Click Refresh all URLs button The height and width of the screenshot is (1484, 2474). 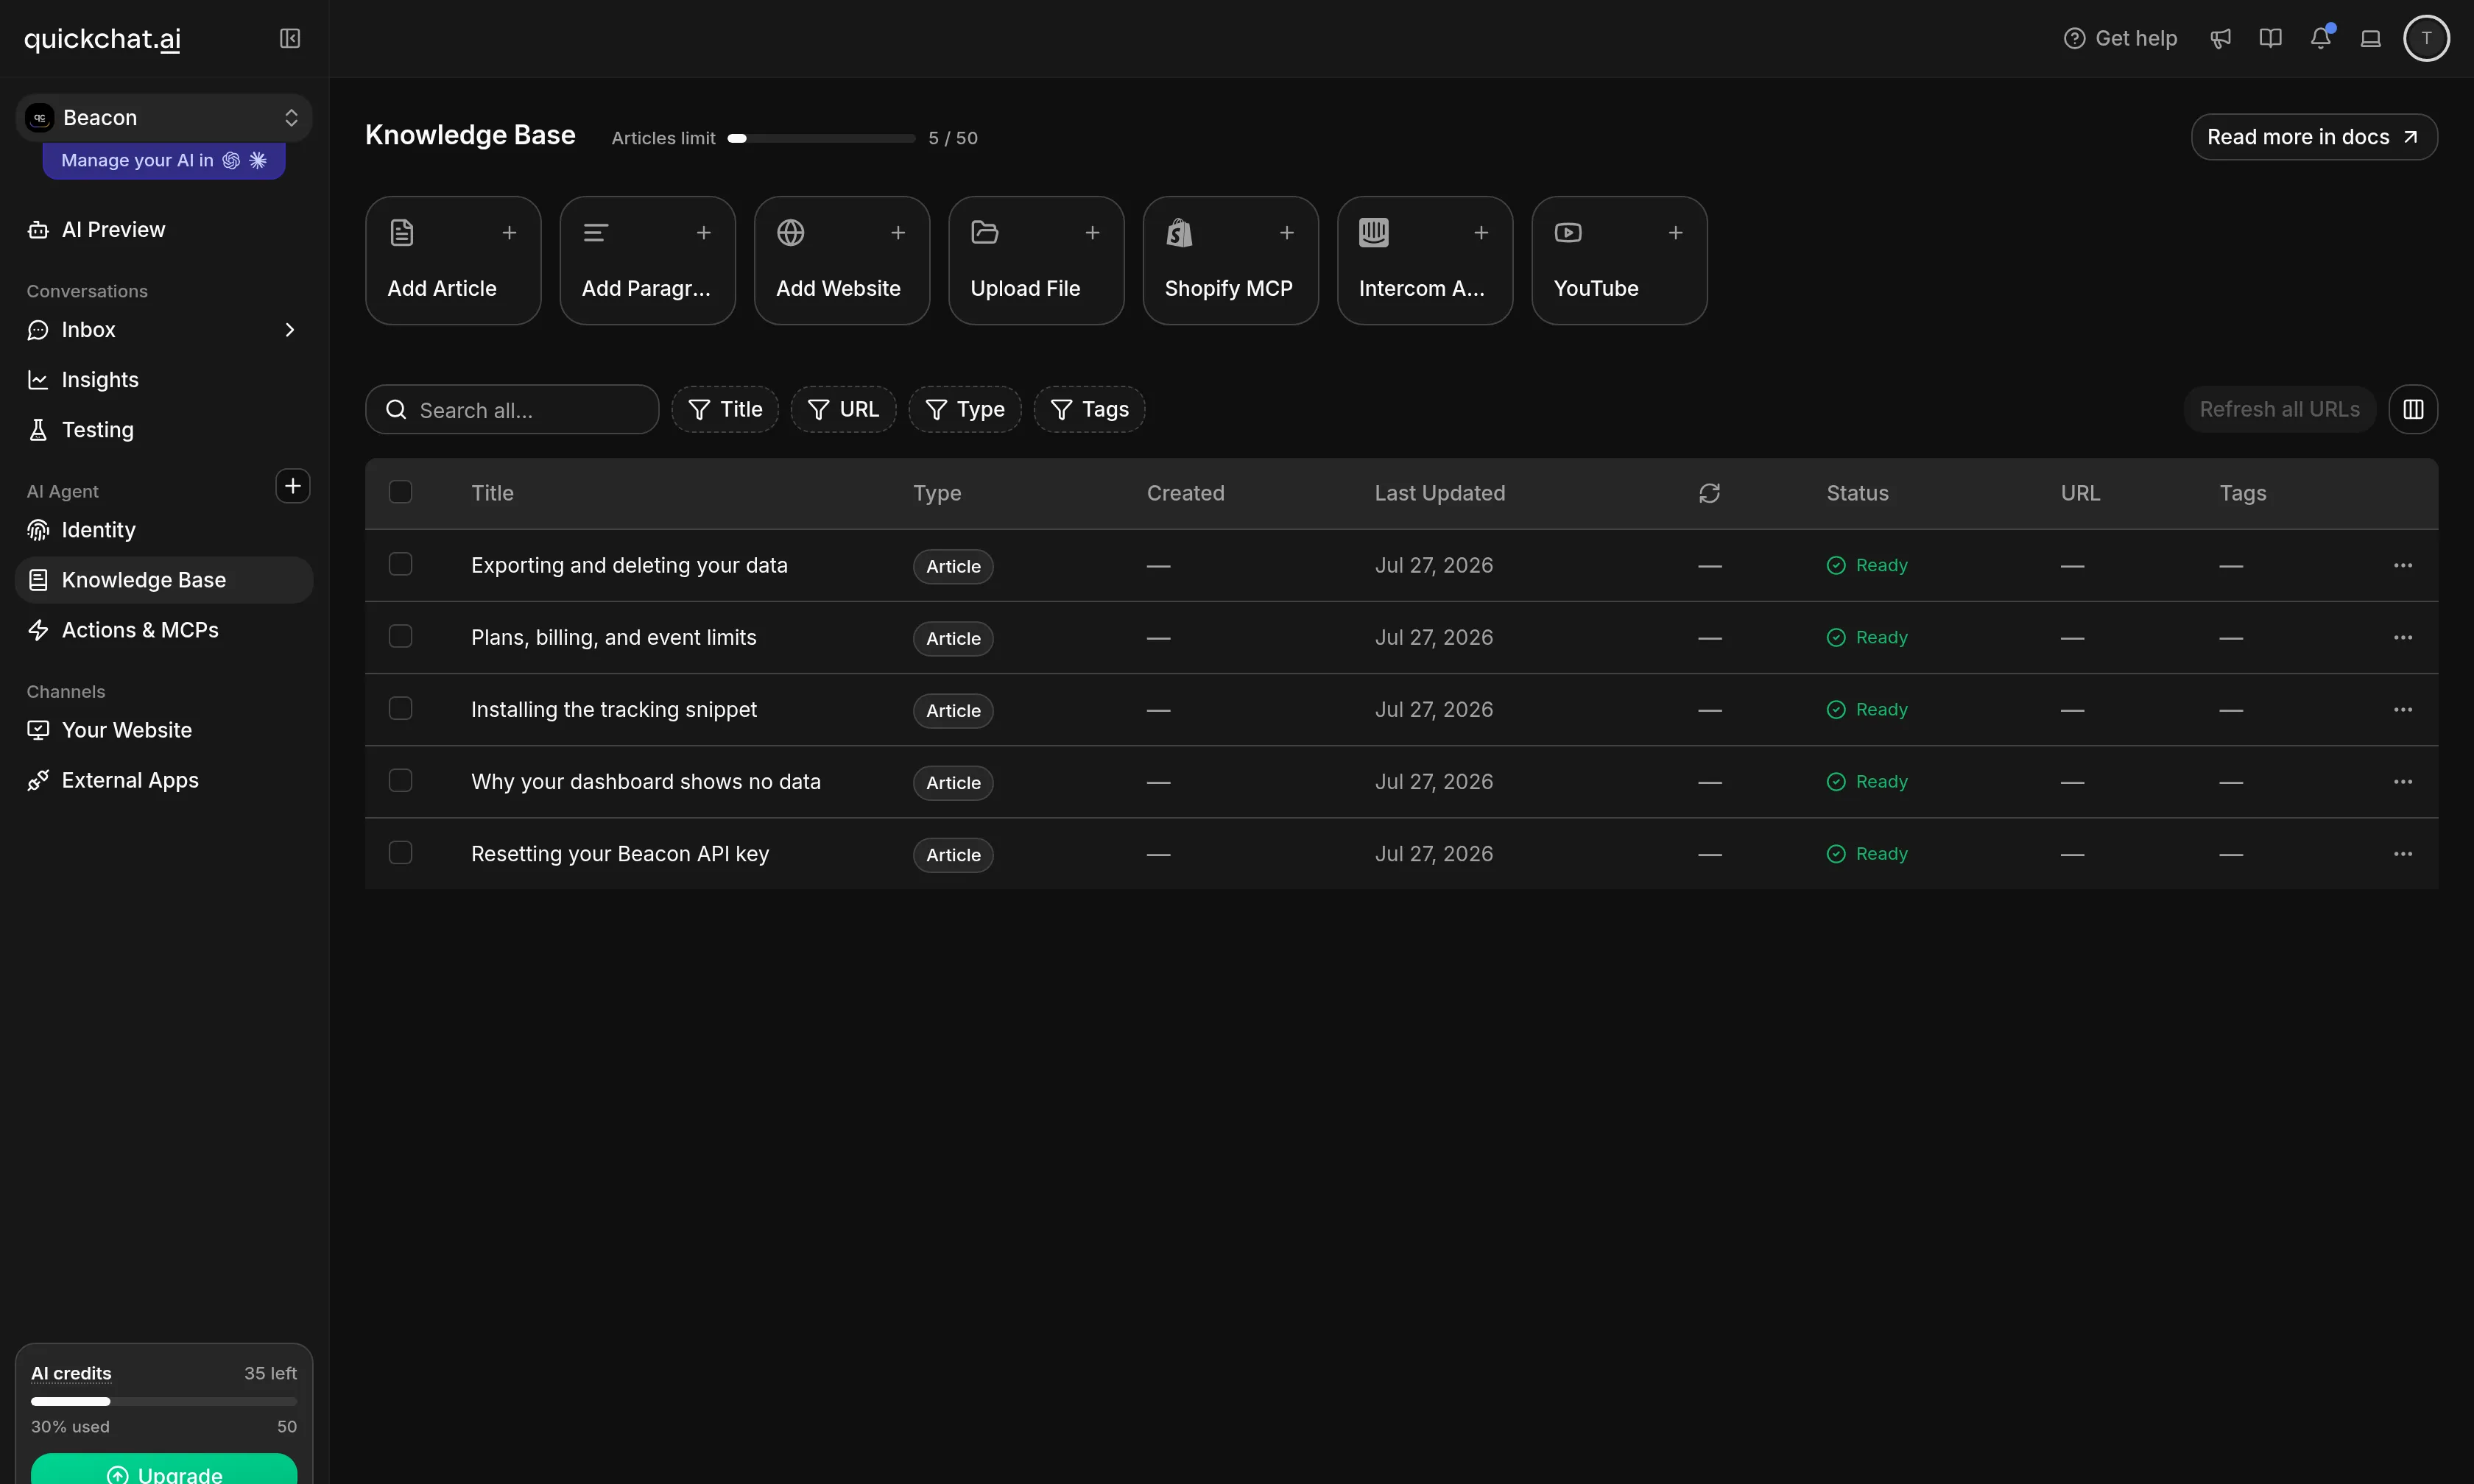click(x=2279, y=409)
